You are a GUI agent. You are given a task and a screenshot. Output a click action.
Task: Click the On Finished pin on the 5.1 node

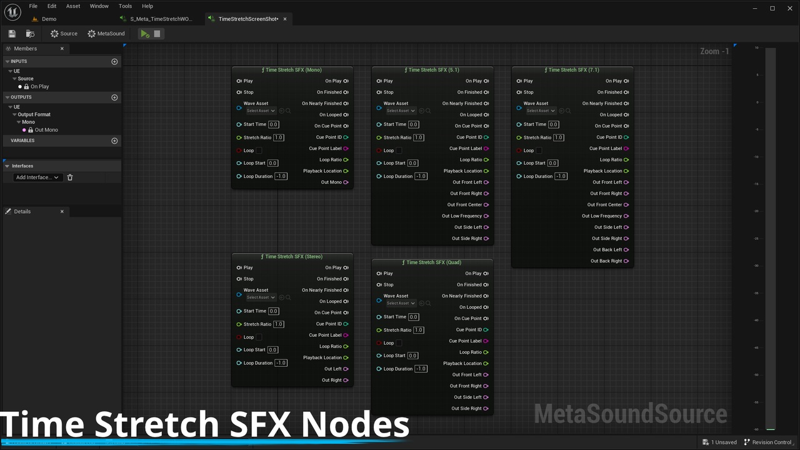coord(486,92)
